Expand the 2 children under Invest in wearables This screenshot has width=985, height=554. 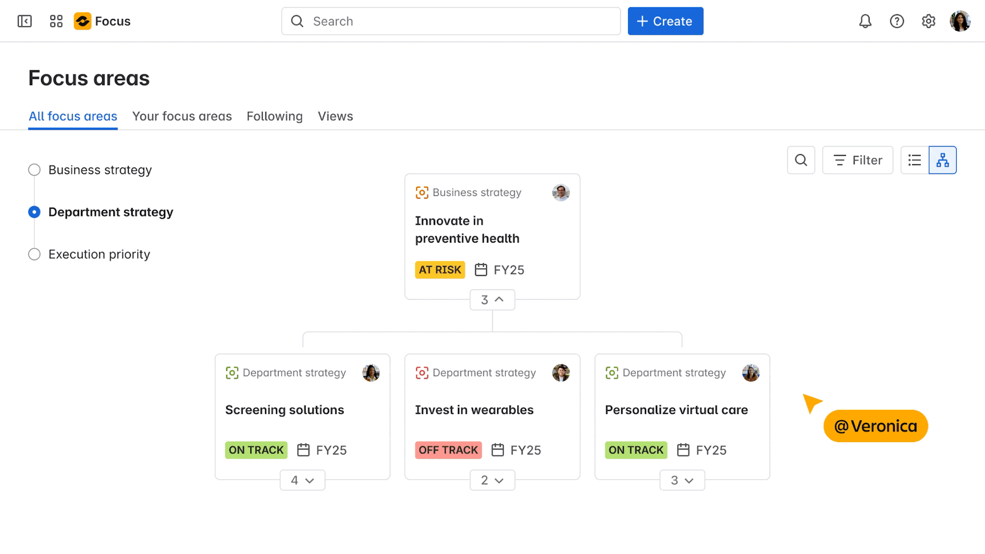coord(492,480)
